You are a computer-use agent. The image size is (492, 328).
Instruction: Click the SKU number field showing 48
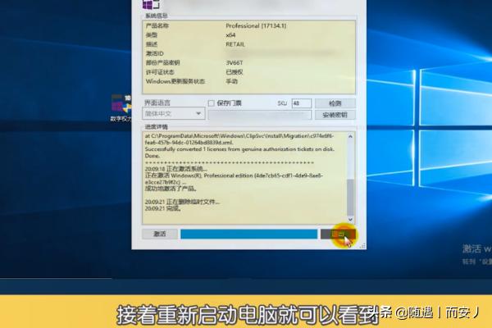300,103
